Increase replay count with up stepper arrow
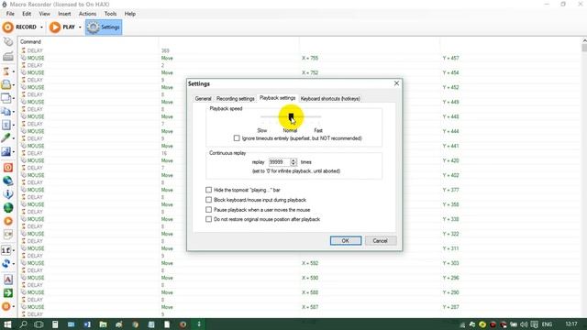587x330 pixels. point(293,160)
